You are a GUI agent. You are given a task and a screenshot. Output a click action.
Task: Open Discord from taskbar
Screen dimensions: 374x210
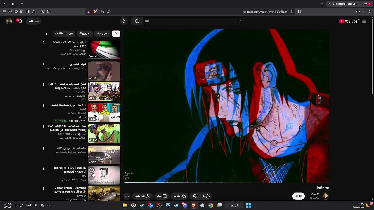pyautogui.click(x=185, y=205)
